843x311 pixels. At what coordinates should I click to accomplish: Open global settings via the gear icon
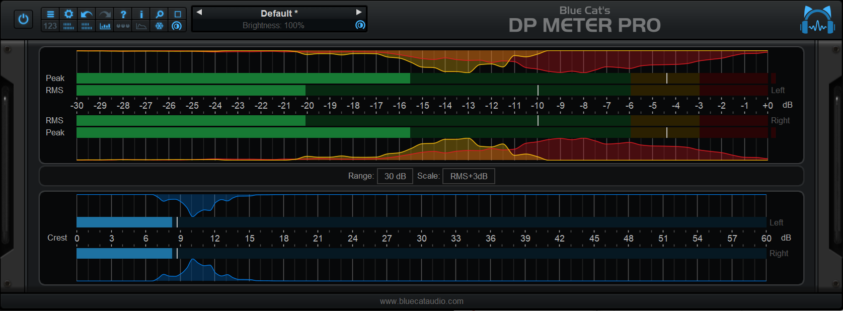pos(69,14)
